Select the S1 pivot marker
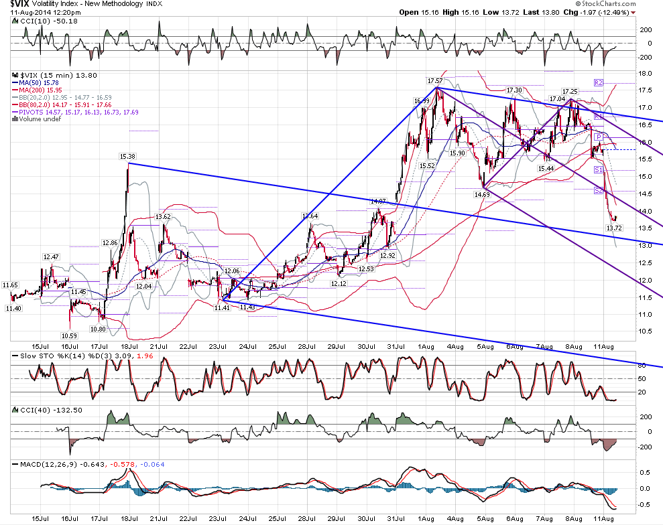The image size is (663, 525). 598,170
